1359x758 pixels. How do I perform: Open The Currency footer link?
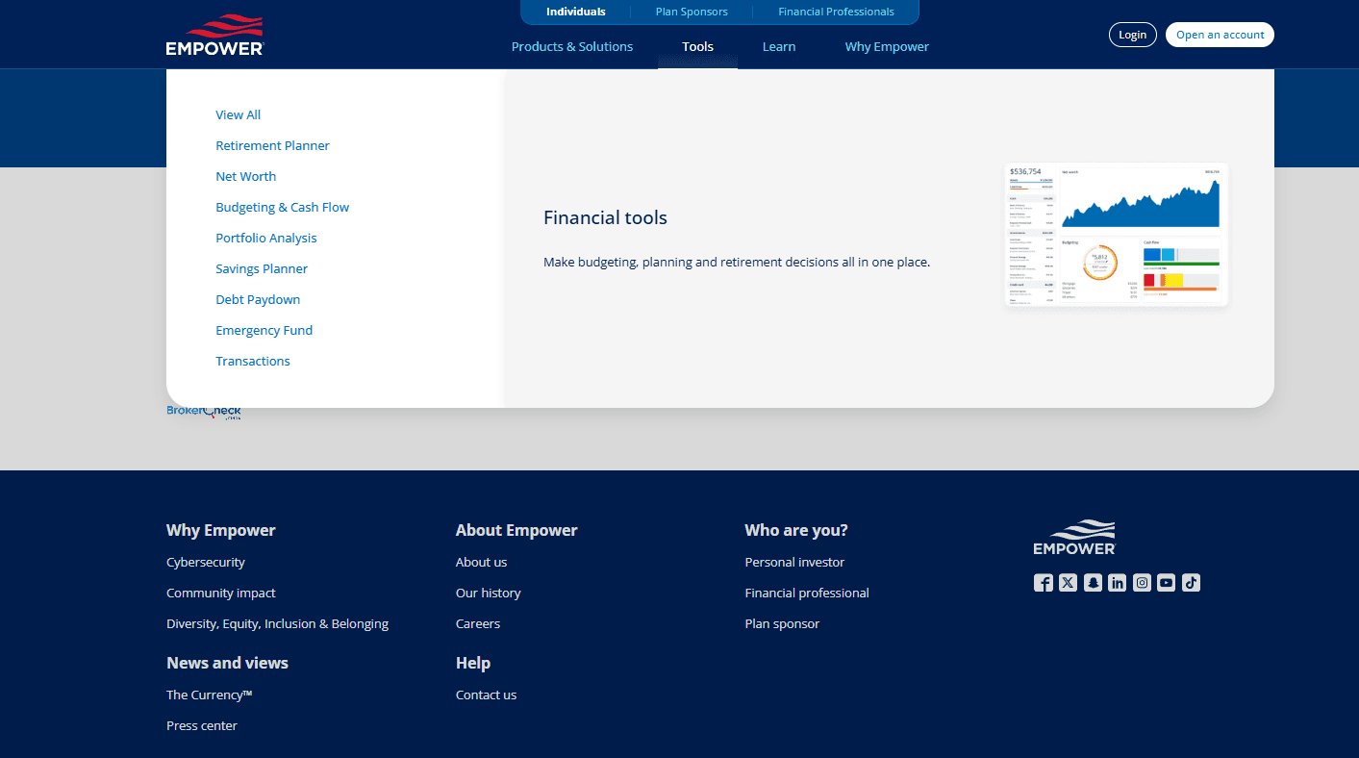[210, 695]
